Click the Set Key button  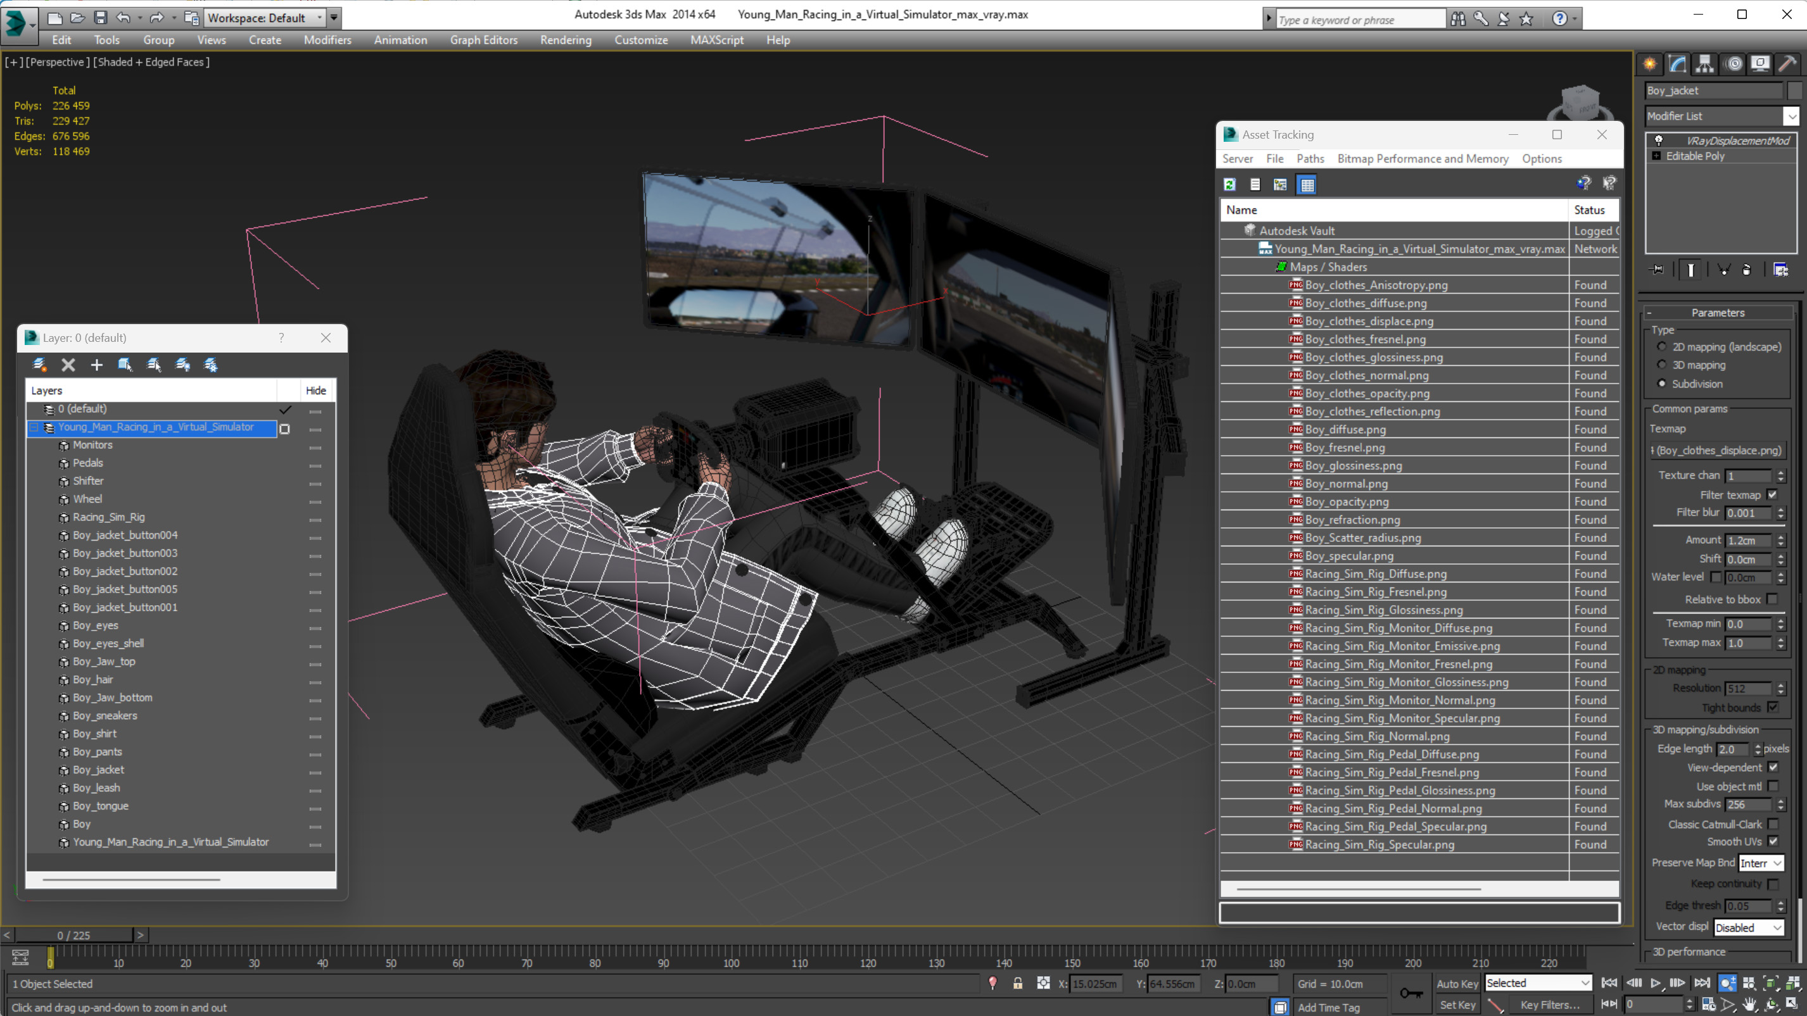[x=1457, y=1004]
